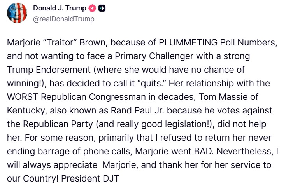Viewport: 286px width, 185px height.
Task: Click the @realDonaldTrump handle
Action: tap(64, 19)
